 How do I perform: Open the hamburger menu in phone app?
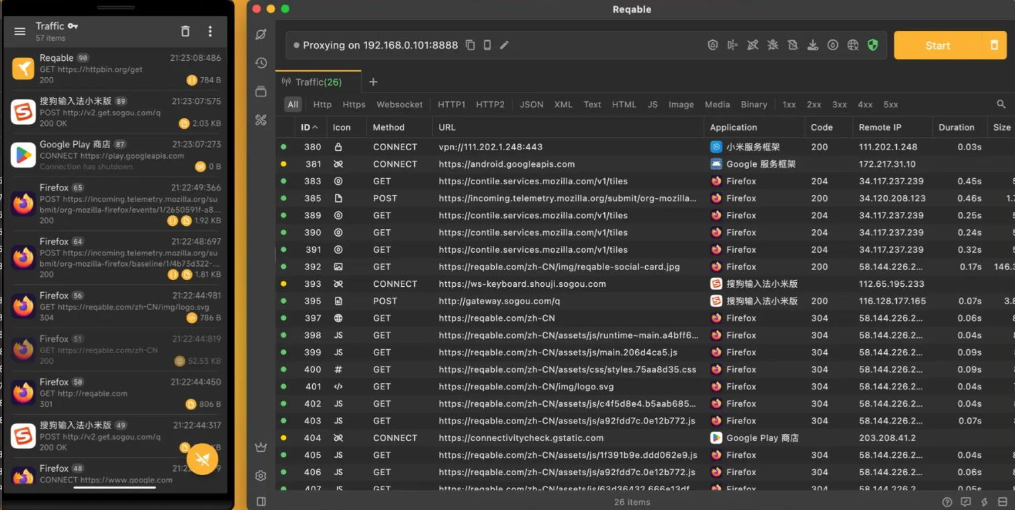point(20,31)
